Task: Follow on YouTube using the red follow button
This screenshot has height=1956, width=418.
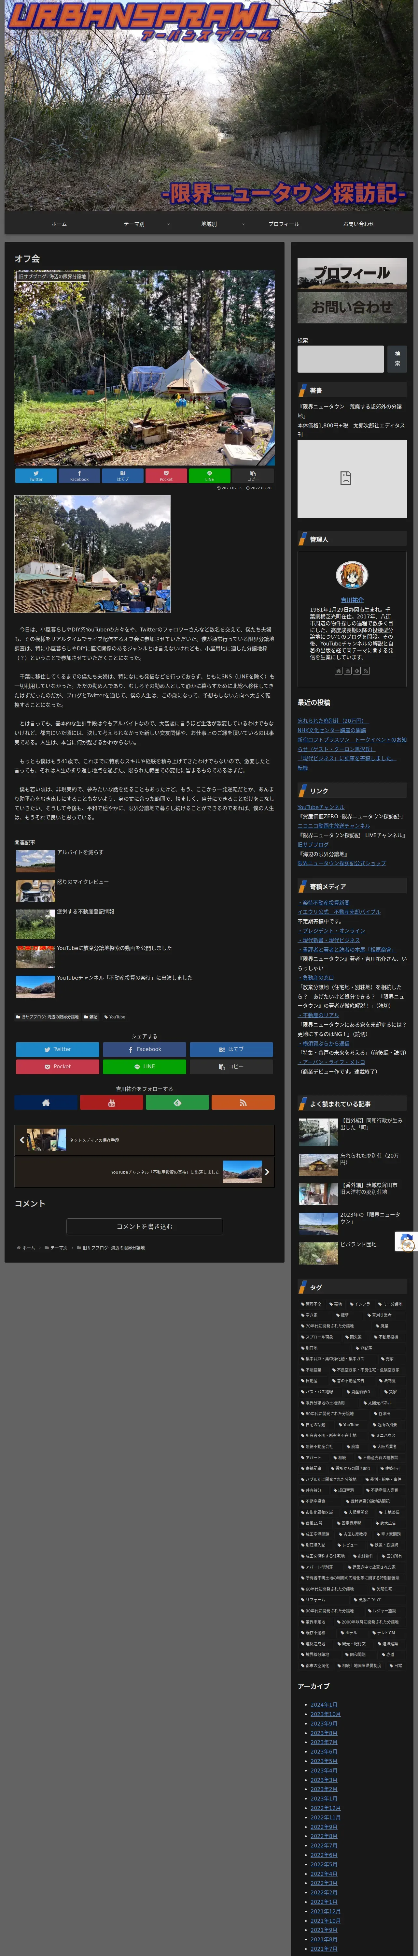Action: pyautogui.click(x=112, y=1102)
